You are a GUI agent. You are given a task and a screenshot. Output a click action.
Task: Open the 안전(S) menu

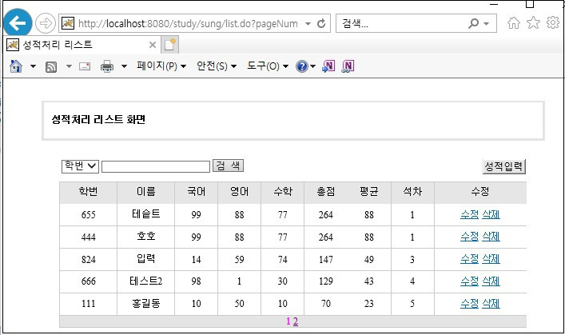(217, 66)
